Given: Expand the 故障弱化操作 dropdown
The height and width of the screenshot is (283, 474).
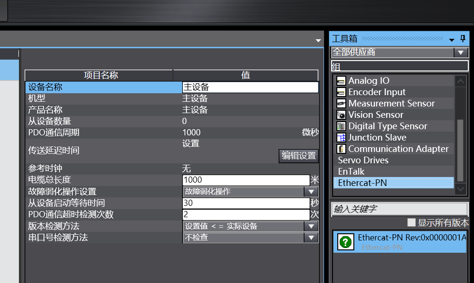Looking at the screenshot, I should tap(311, 192).
